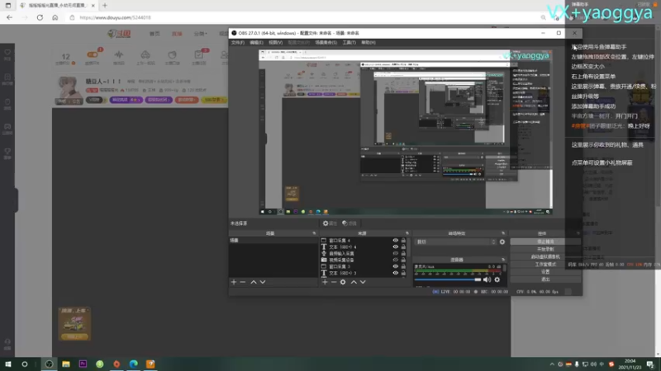Image resolution: width=661 pixels, height=371 pixels.
Task: Open OBS 文件(F) menu
Action: tap(238, 43)
